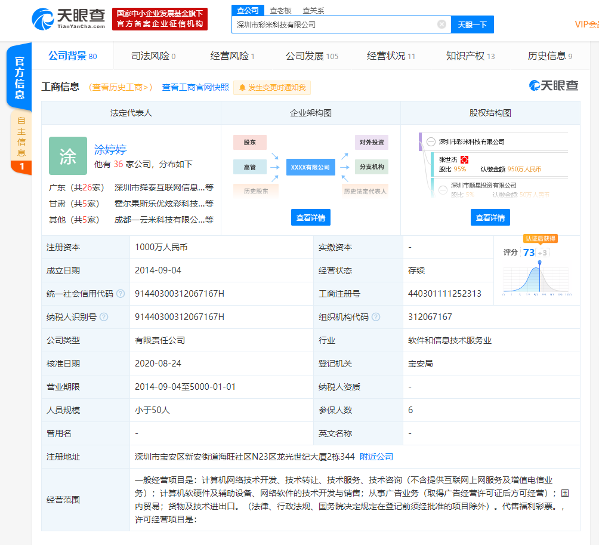Select the 官方信息 side tab

tap(19, 78)
